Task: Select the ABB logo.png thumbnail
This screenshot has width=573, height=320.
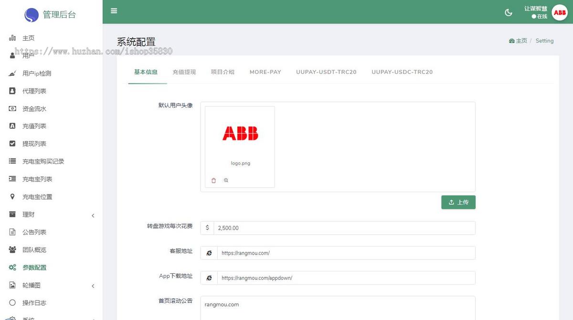Action: coord(240,147)
